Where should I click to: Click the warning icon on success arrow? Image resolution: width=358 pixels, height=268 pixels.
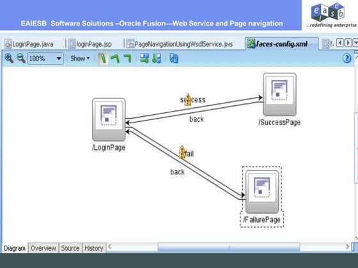[188, 100]
